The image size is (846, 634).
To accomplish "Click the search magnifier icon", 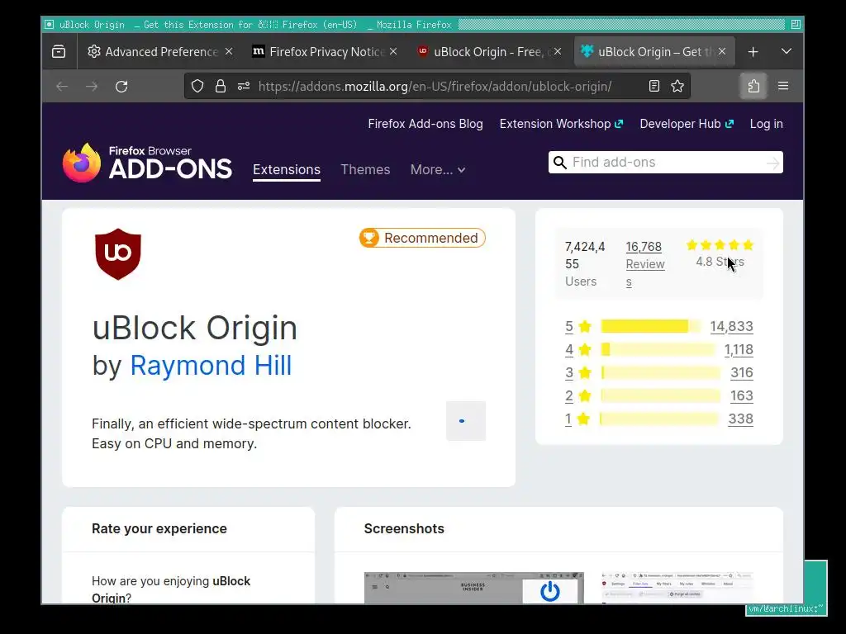I will point(560,163).
